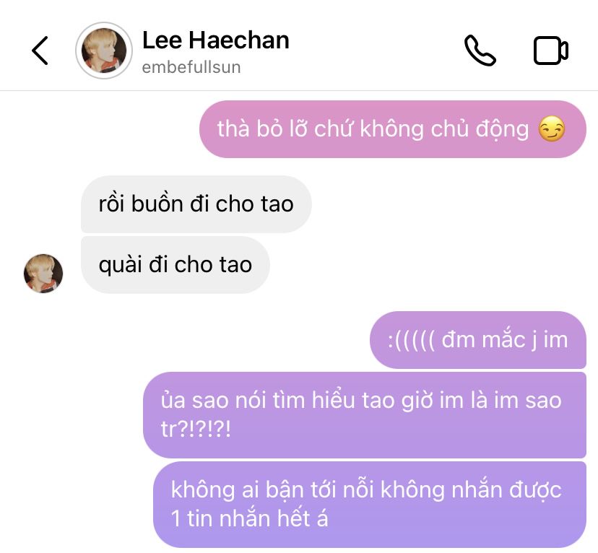Tap the ':(((((' emoticon text in the purple bubble
This screenshot has width=598, height=553.
tap(411, 339)
